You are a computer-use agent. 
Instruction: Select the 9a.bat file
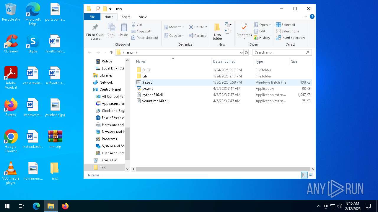pos(223,82)
